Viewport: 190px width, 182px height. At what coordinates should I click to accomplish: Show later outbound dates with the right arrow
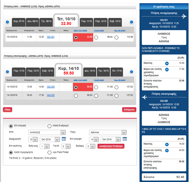pyautogui.click(x=131, y=22)
